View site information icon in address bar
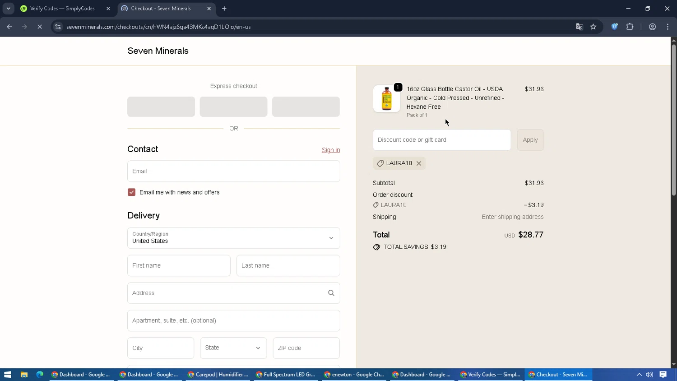This screenshot has width=677, height=381. [58, 27]
